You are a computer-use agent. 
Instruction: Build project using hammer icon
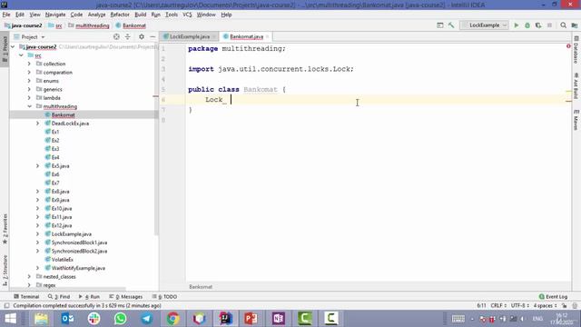451,25
